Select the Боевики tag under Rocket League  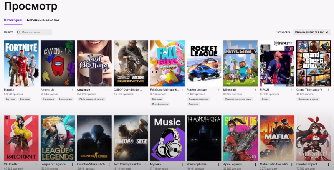193,104
